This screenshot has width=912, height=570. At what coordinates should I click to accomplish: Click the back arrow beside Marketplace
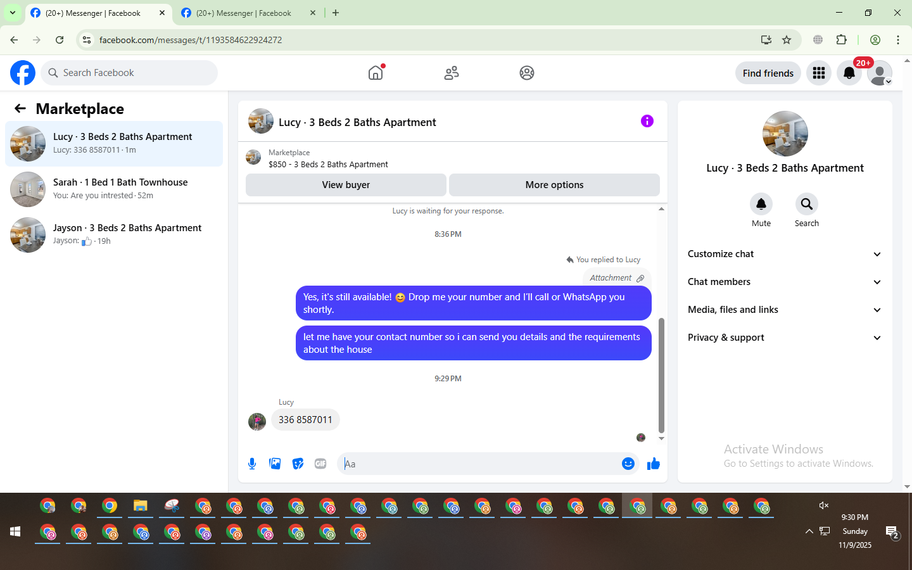(20, 108)
